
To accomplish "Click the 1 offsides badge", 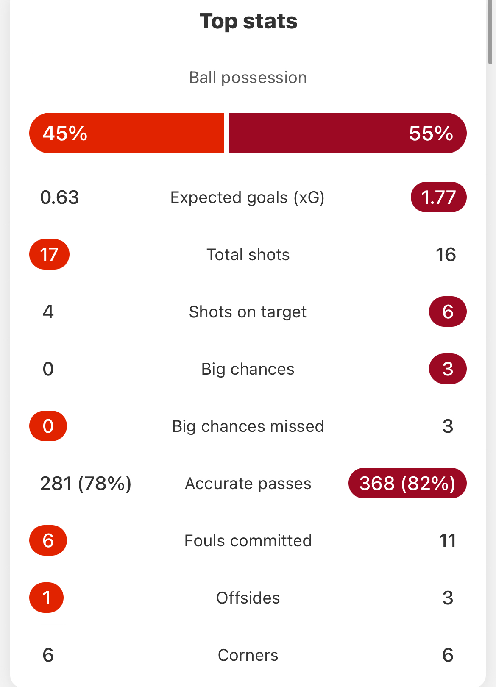I will point(47,598).
